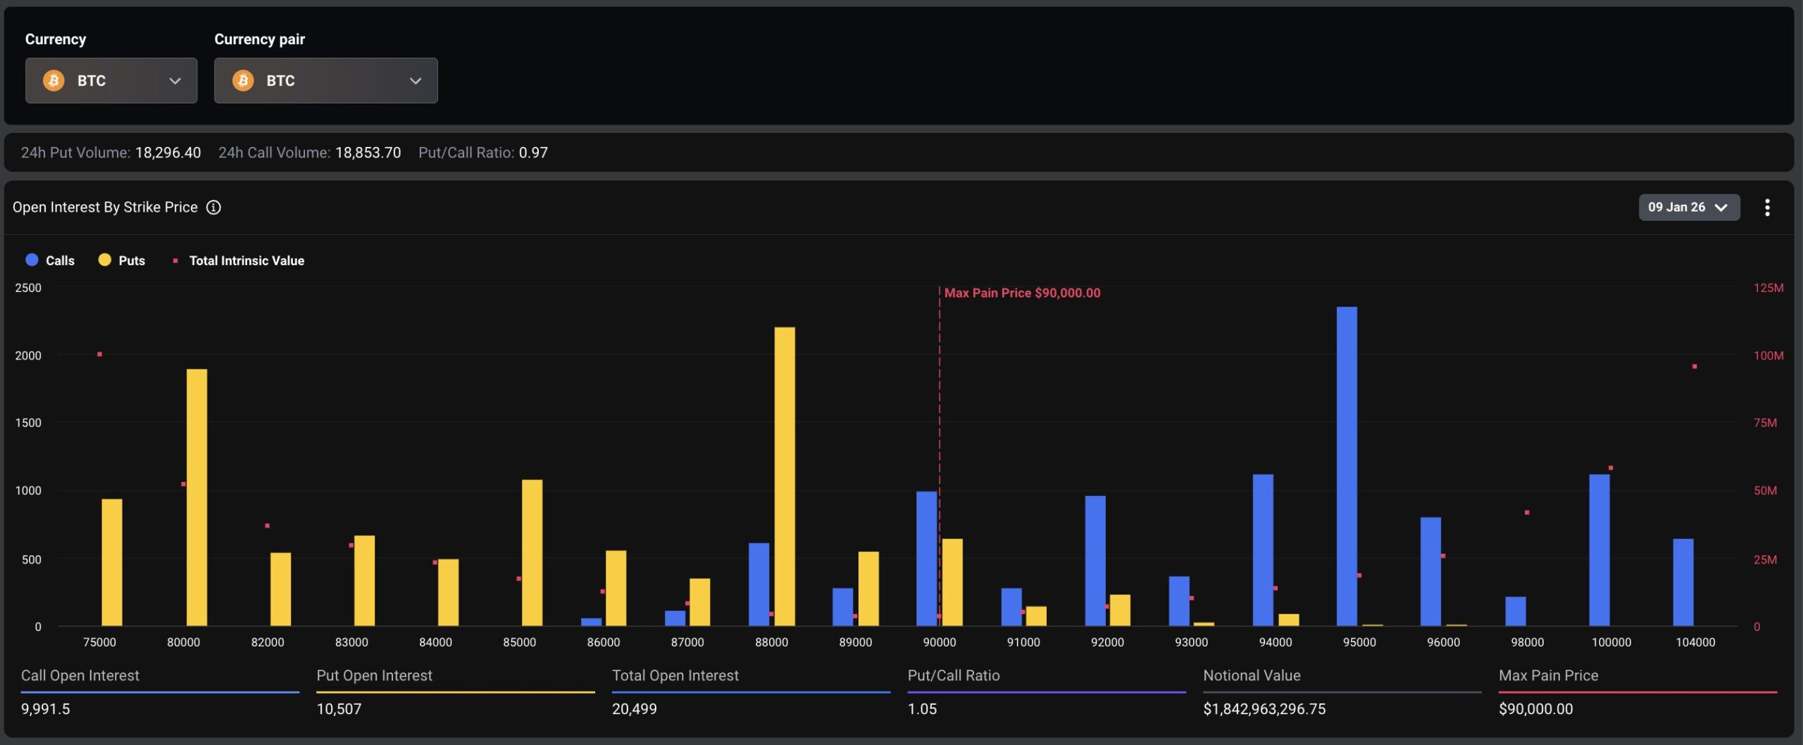Click the Bitcoin icon in the Currency pair selector
The image size is (1803, 745).
244,80
